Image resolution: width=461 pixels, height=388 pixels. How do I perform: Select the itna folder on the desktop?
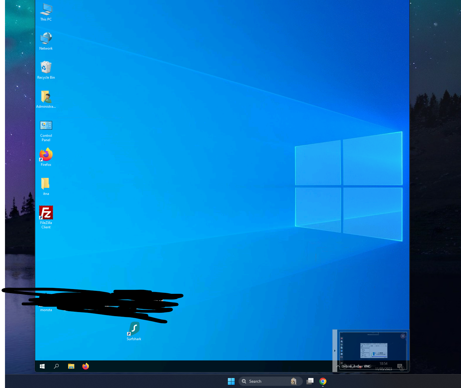point(46,186)
